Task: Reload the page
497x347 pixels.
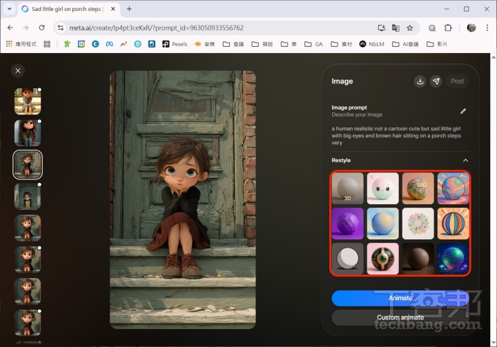Action: tap(42, 28)
